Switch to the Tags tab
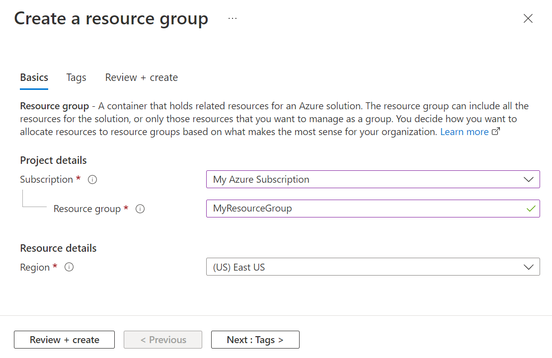This screenshot has width=552, height=358. (x=76, y=77)
